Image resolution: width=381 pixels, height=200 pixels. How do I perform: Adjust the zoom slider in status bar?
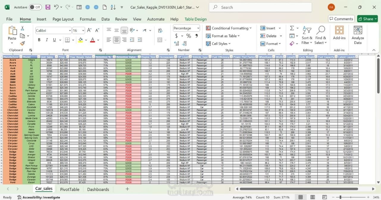tap(340, 197)
